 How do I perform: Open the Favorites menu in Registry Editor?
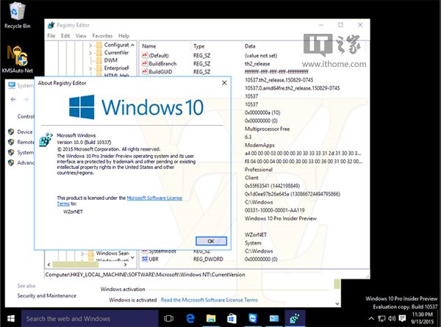coord(102,36)
